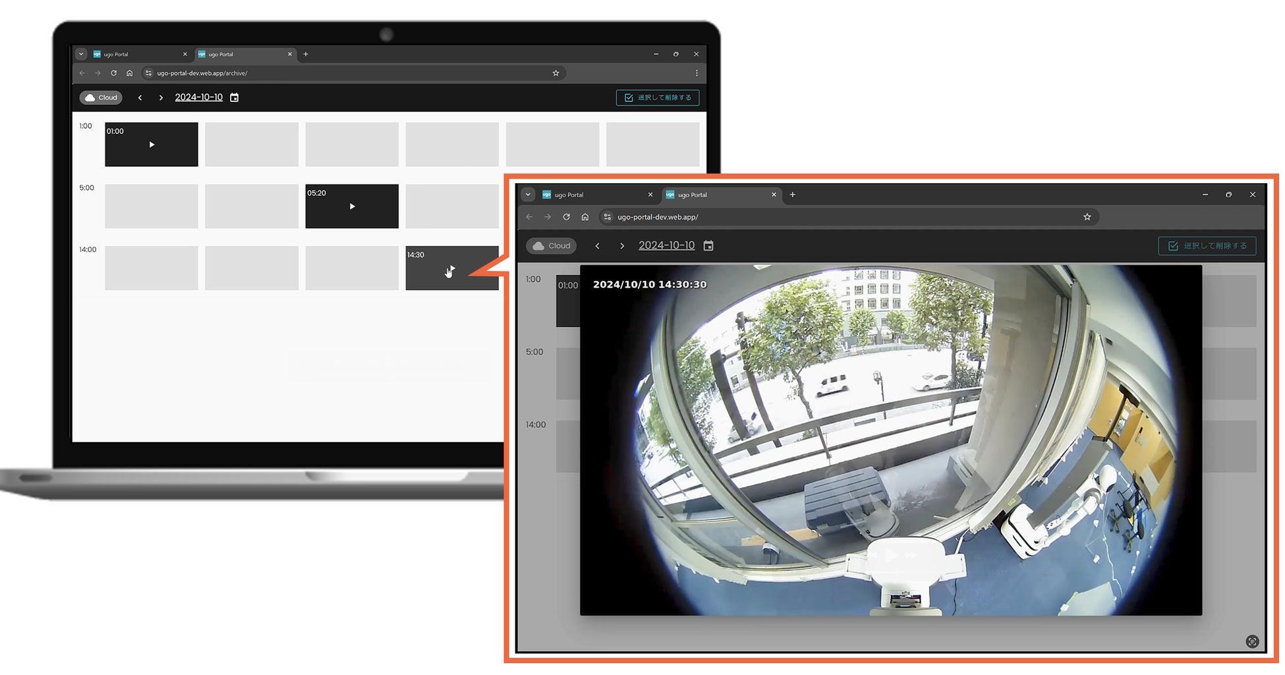Viewport: 1285px width, 675px height.
Task: Go to next day in the laptop window
Action: [161, 98]
